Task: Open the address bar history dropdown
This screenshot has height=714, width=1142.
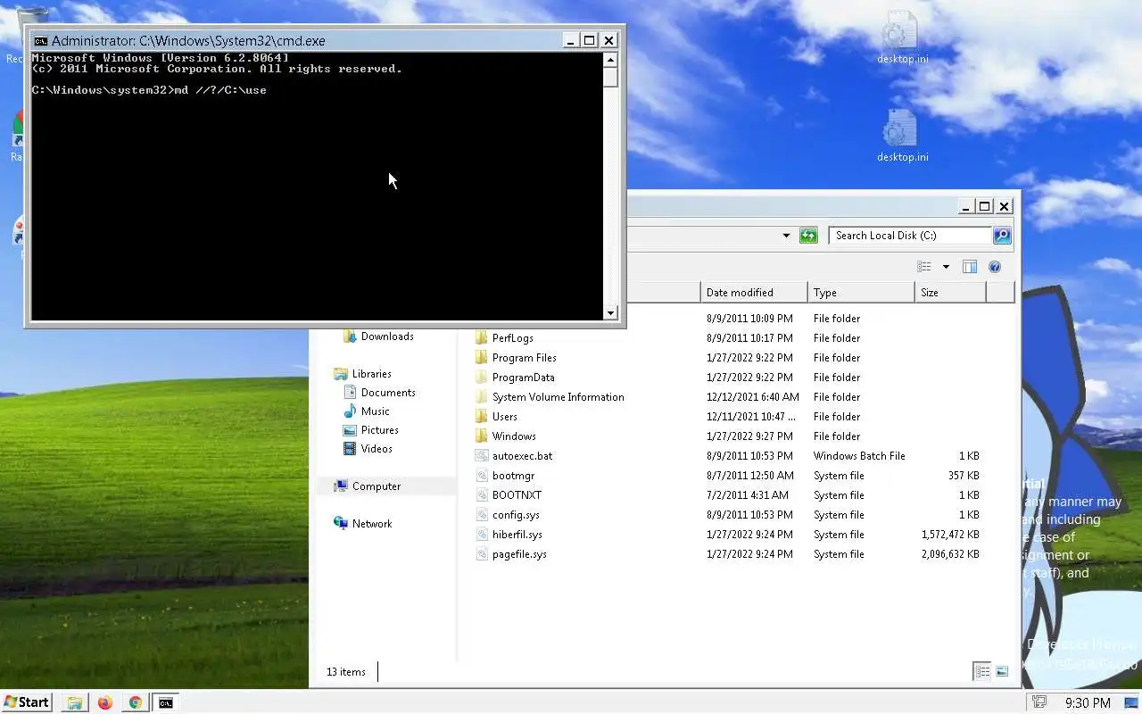Action: click(x=786, y=236)
